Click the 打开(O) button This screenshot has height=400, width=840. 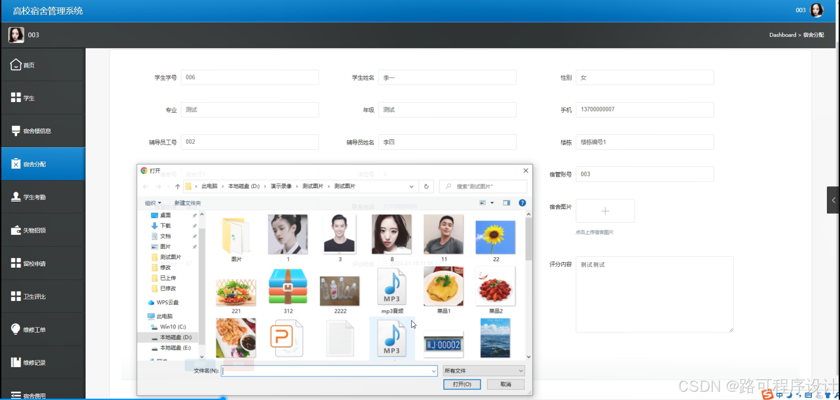point(462,384)
